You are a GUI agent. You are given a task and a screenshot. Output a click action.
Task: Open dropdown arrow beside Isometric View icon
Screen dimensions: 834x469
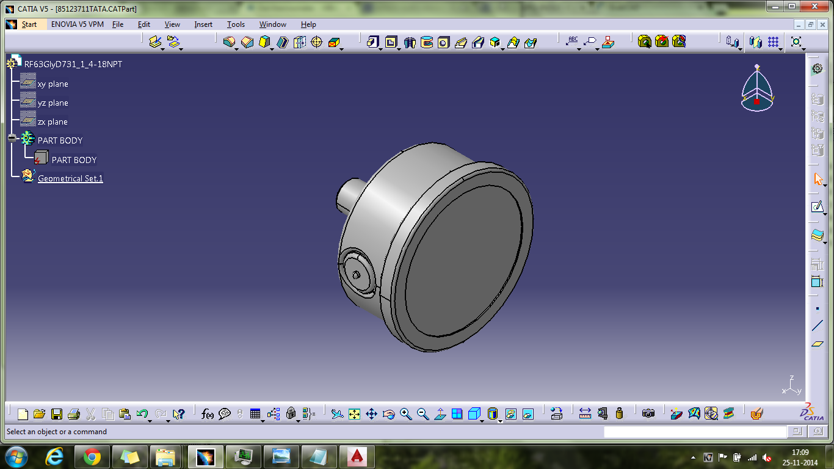(x=482, y=420)
